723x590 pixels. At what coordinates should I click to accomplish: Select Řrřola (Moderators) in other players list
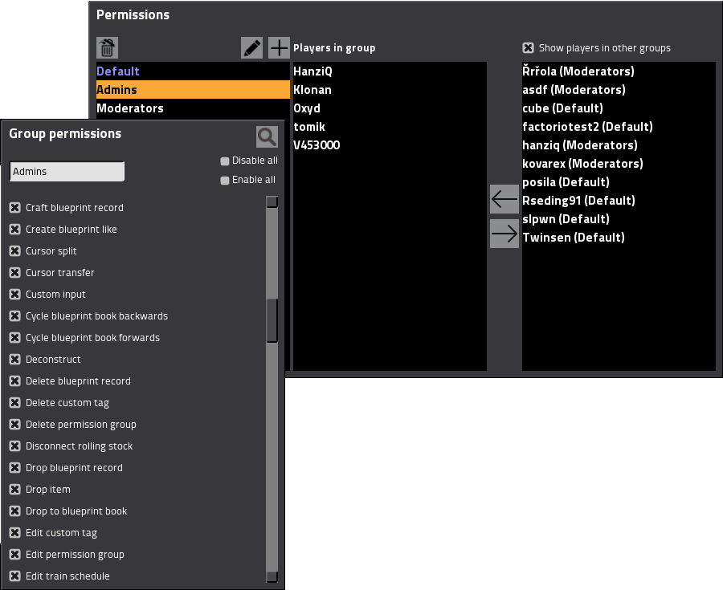tap(619, 71)
